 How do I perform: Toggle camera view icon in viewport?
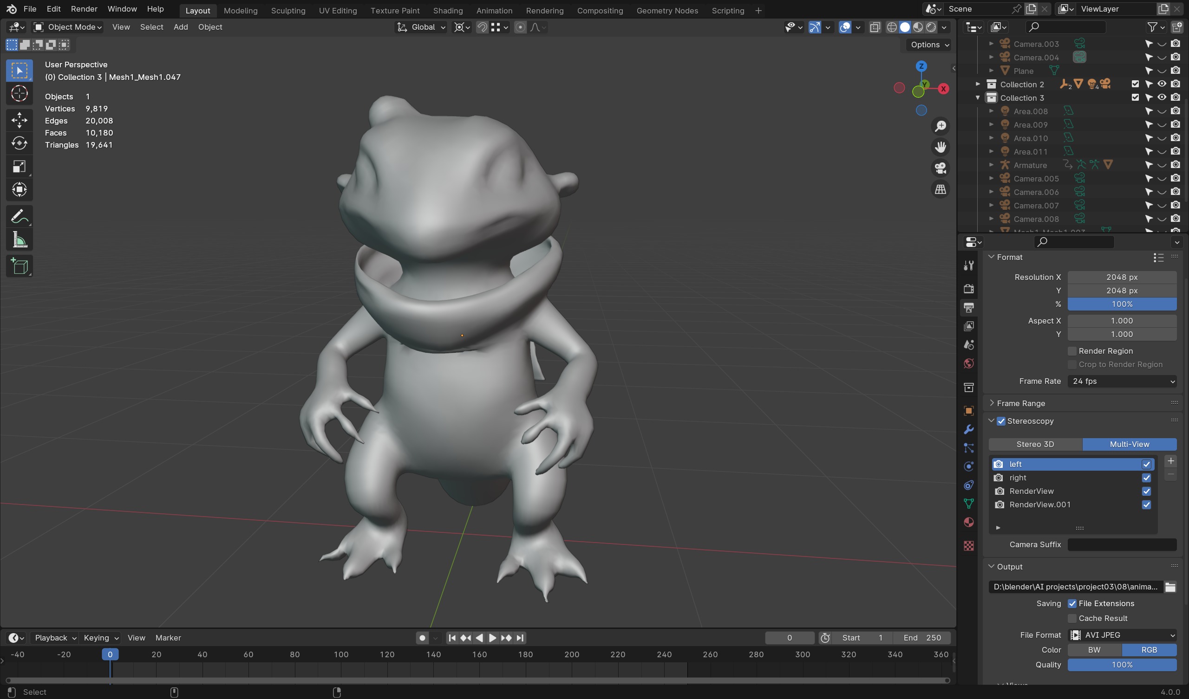[x=941, y=168]
